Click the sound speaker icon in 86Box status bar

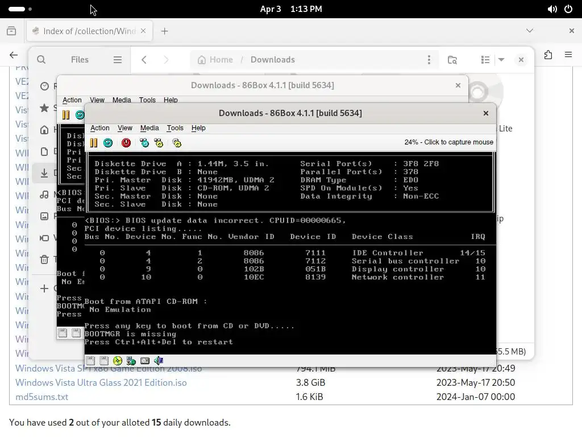click(x=159, y=360)
